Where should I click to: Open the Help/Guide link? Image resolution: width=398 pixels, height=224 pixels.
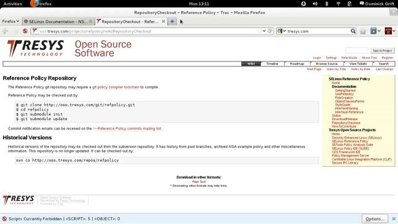coord(349,58)
